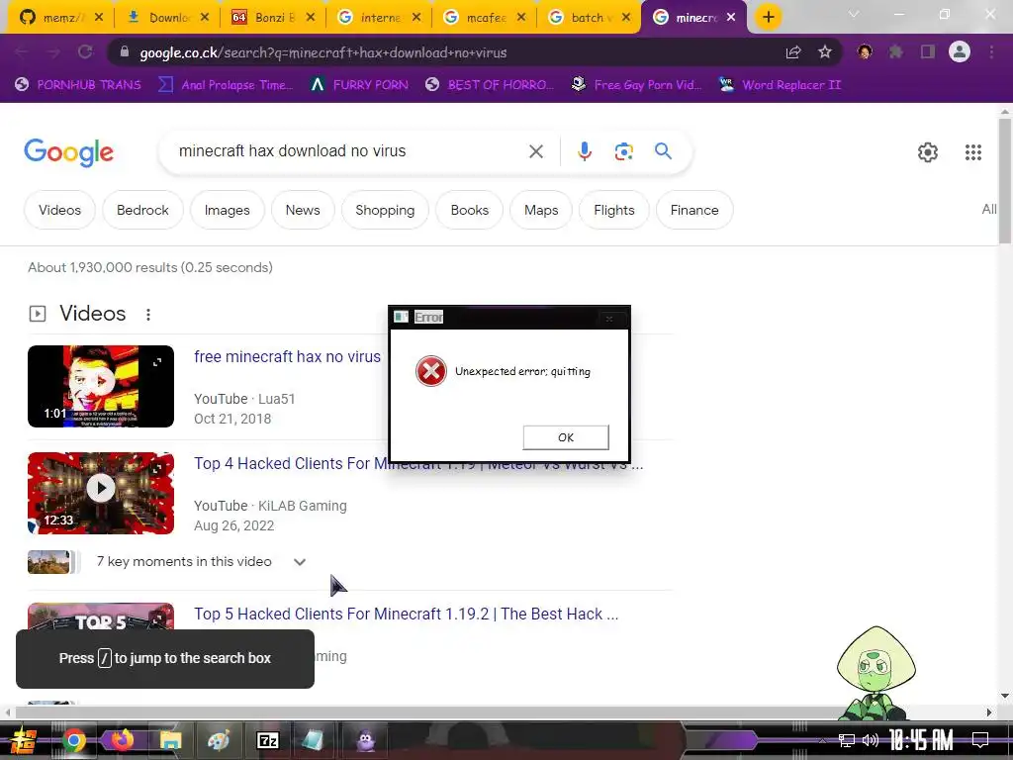The width and height of the screenshot is (1013, 760).
Task: Share this page icon in address bar
Action: tap(793, 52)
